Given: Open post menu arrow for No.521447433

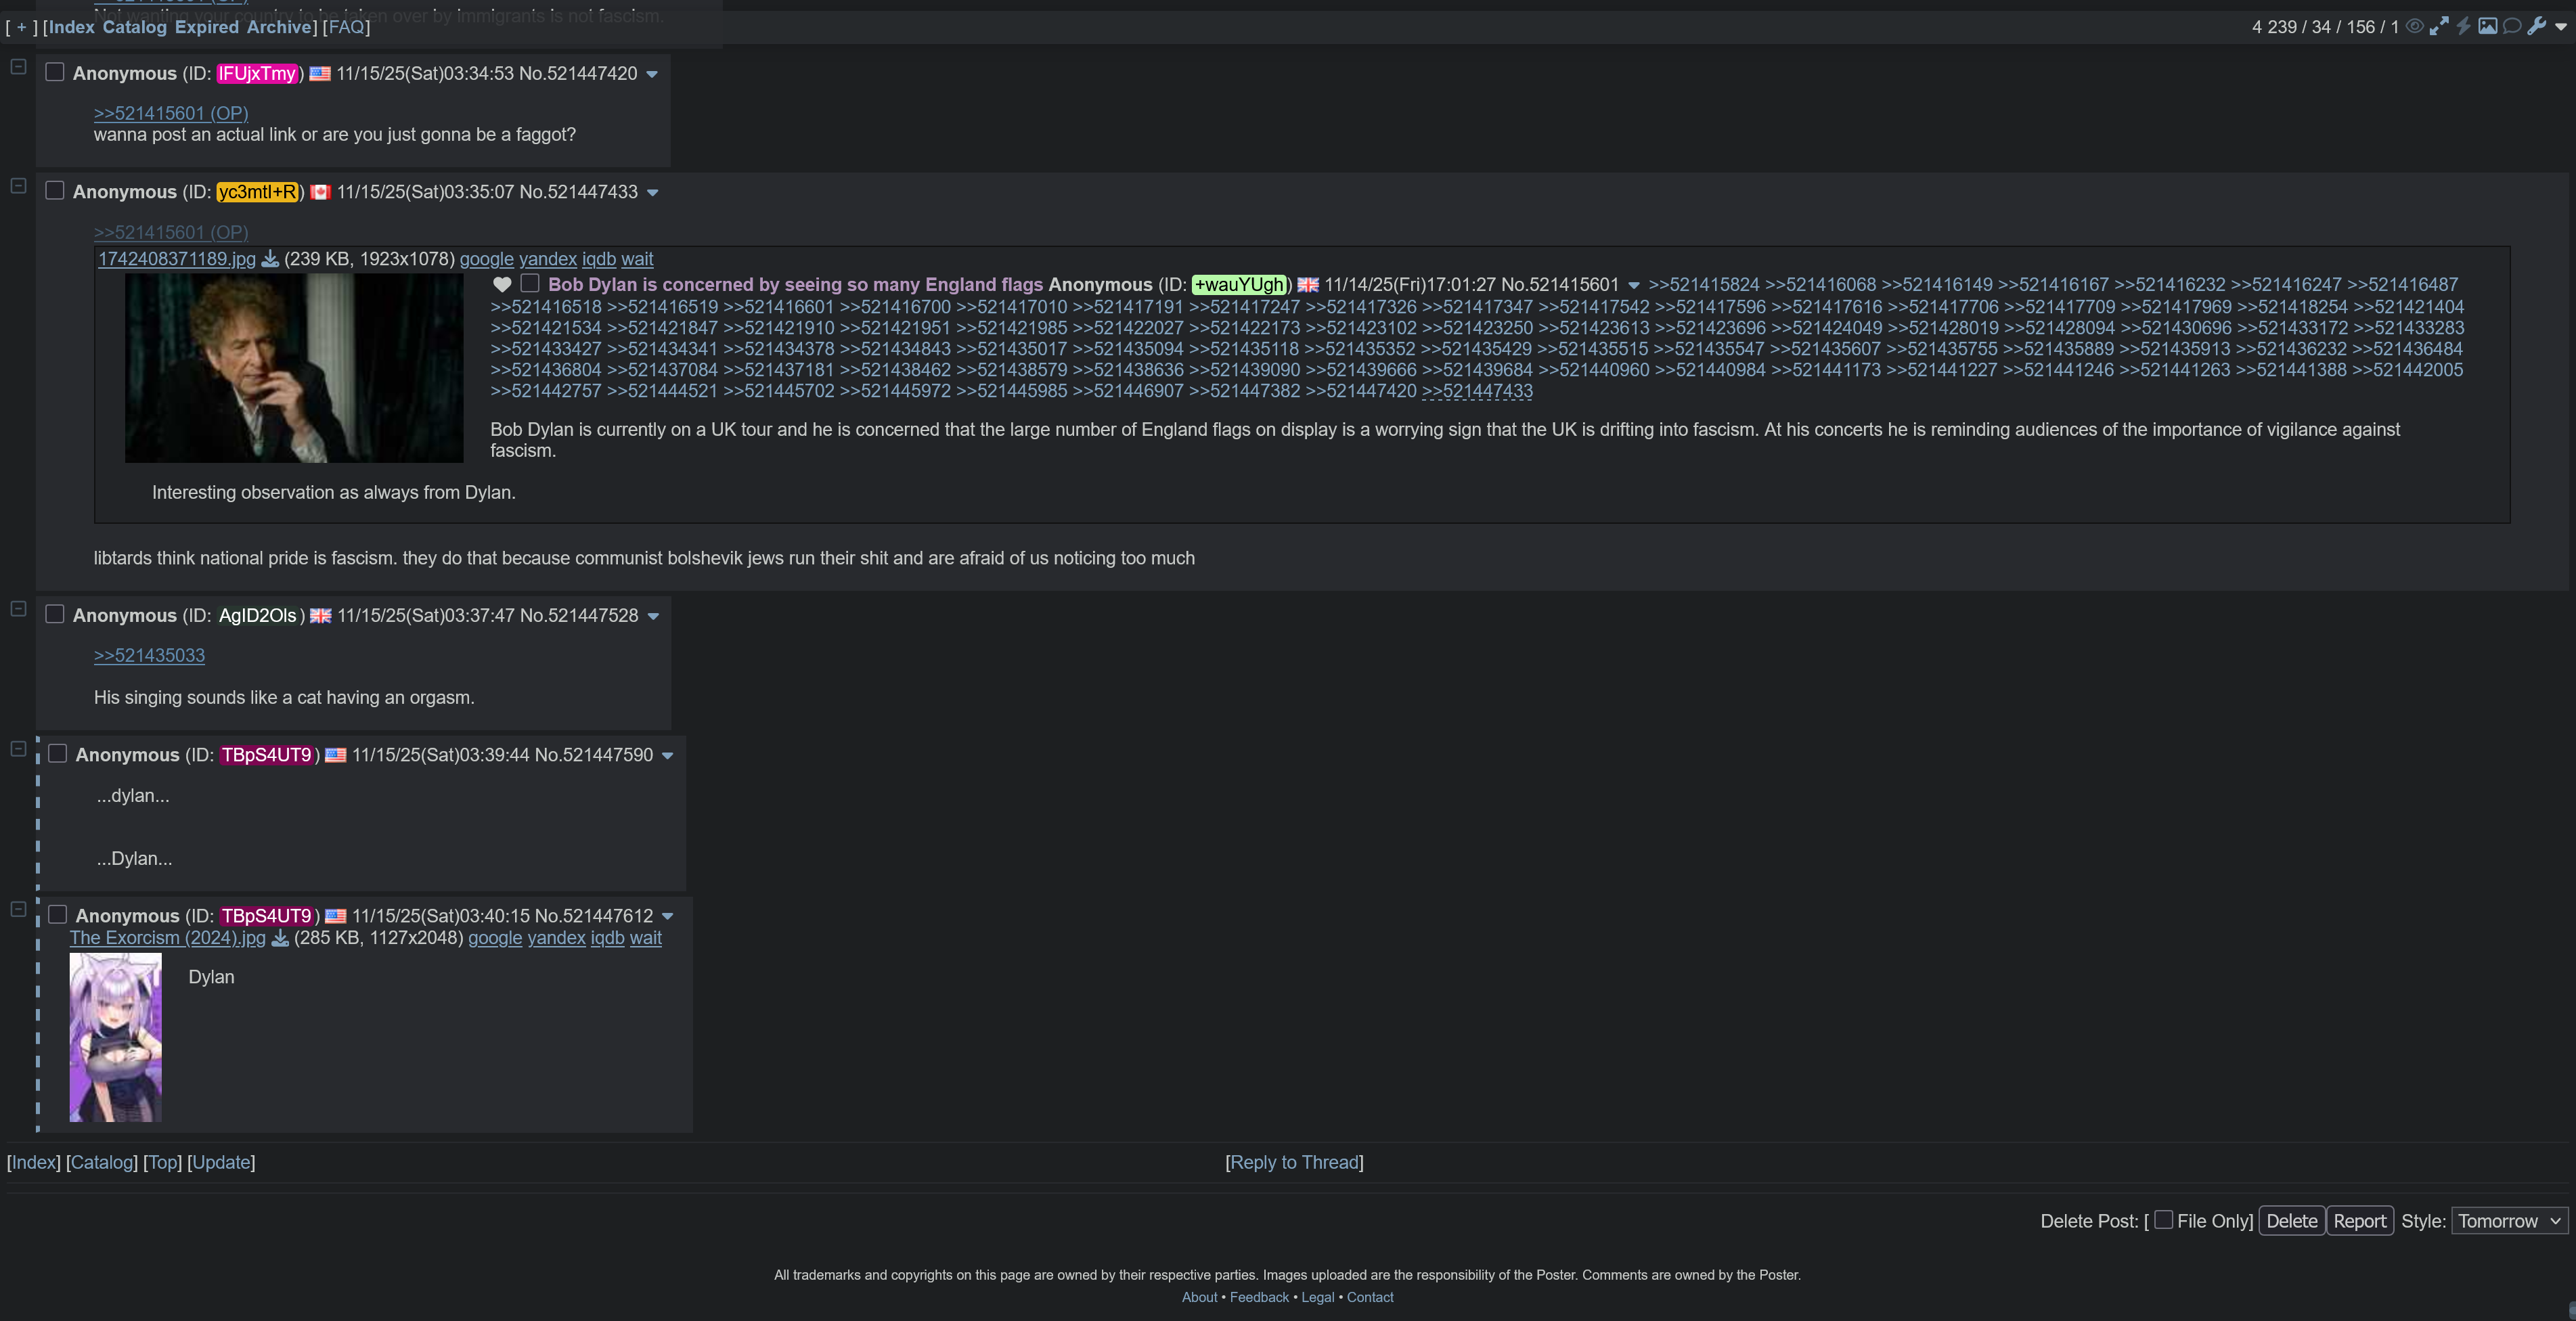Looking at the screenshot, I should [x=653, y=193].
